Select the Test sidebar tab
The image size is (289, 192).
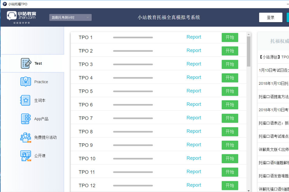click(x=32, y=63)
